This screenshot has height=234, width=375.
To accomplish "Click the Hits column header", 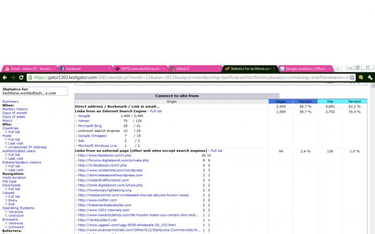I will point(330,102).
